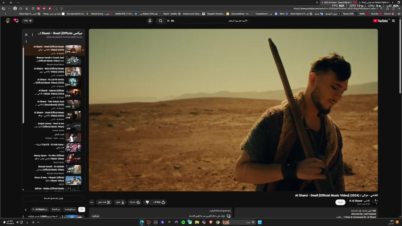Open Spotify from the taskbar
402x226 pixels.
pyautogui.click(x=183, y=222)
